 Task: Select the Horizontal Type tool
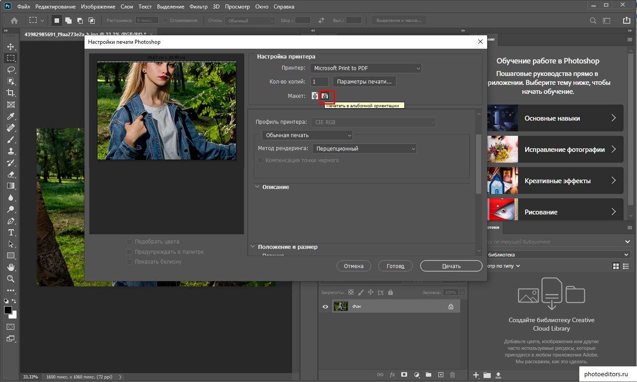coord(11,232)
